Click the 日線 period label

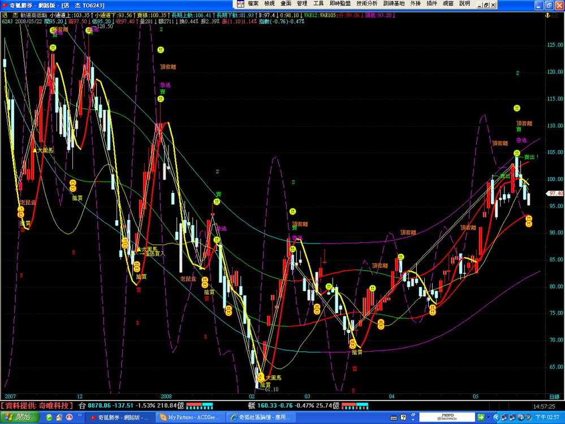(x=554, y=397)
